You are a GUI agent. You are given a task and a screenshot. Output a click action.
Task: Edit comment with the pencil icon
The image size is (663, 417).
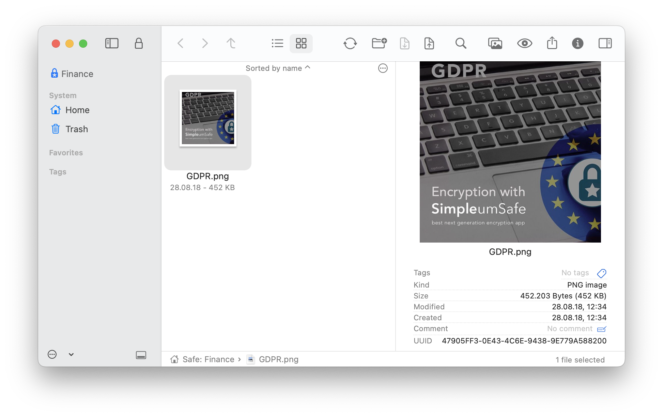click(602, 329)
